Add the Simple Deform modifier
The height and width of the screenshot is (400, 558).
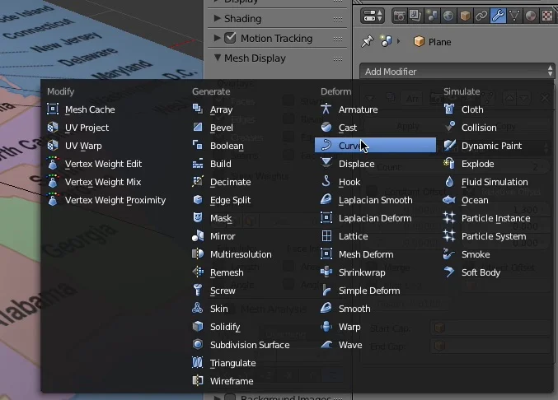click(x=369, y=291)
